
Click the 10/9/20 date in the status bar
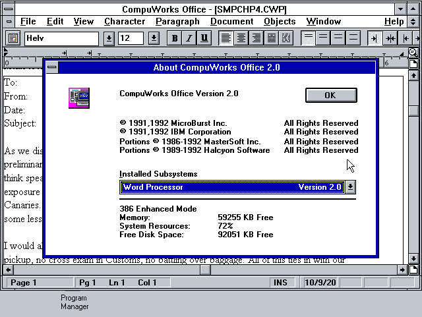pyautogui.click(x=320, y=283)
